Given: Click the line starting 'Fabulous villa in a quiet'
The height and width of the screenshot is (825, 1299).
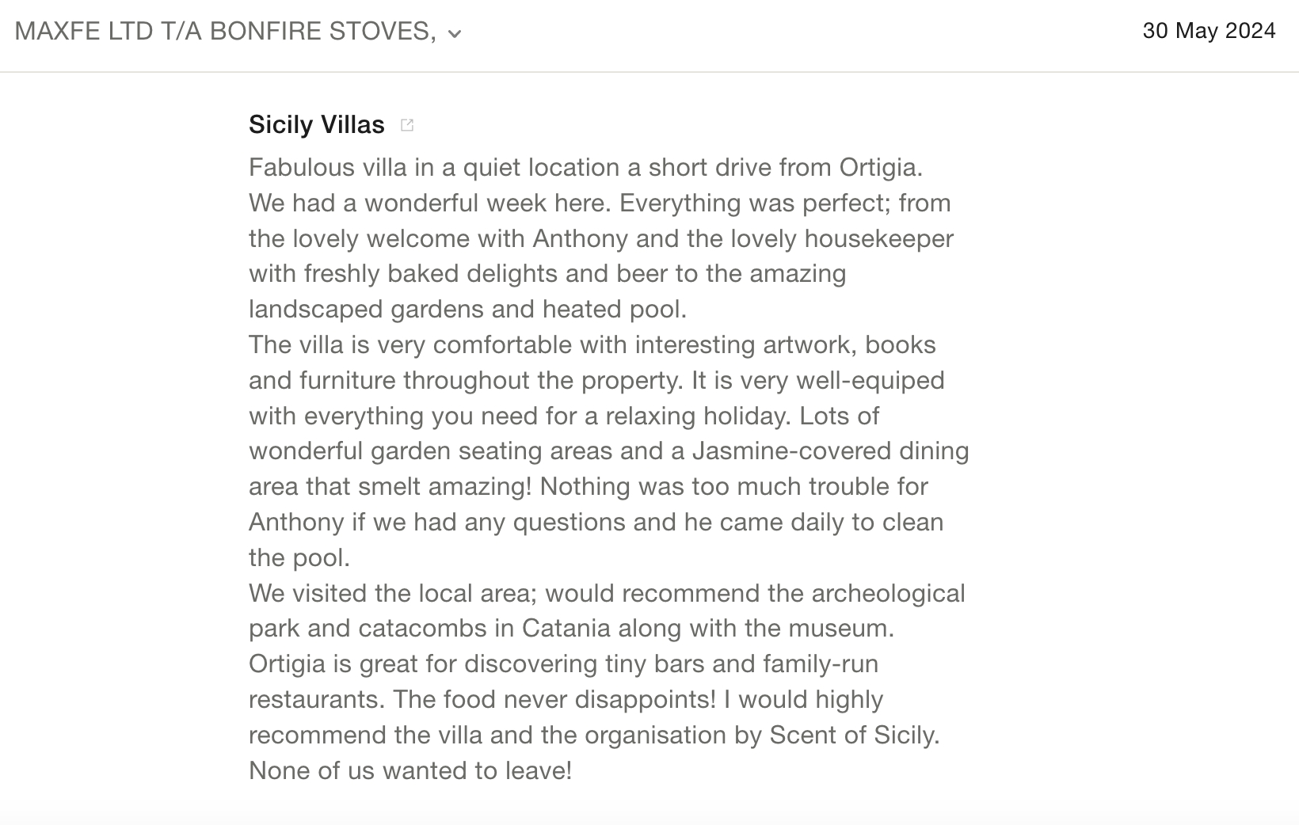Looking at the screenshot, I should tap(585, 167).
